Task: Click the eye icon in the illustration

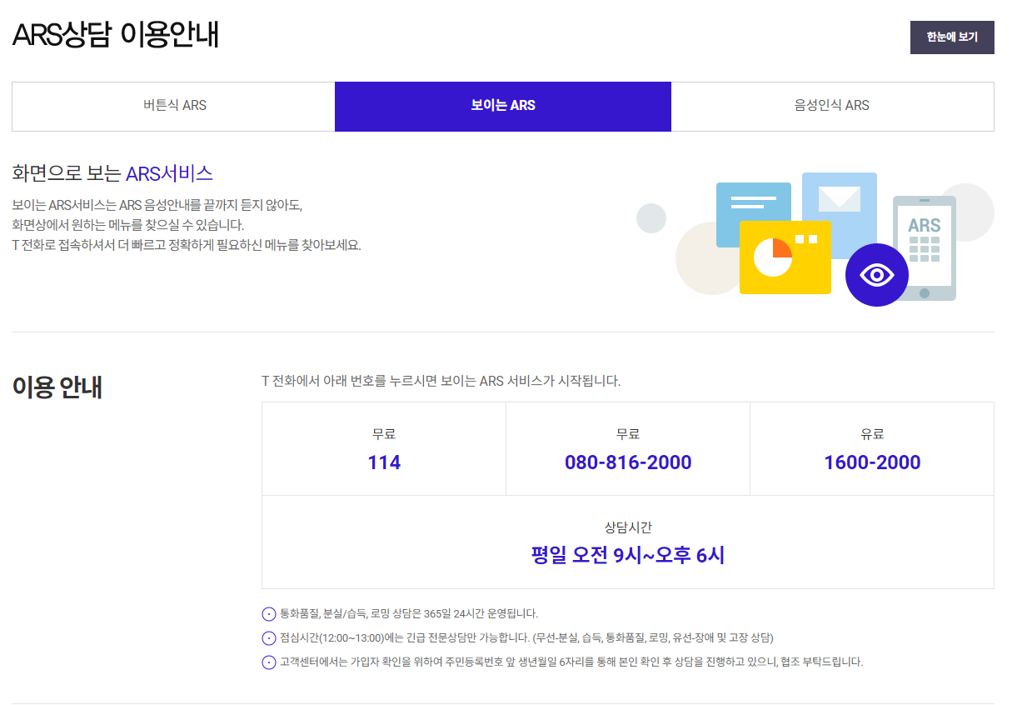Action: click(x=876, y=274)
